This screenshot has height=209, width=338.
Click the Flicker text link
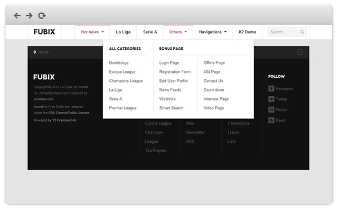point(281,110)
